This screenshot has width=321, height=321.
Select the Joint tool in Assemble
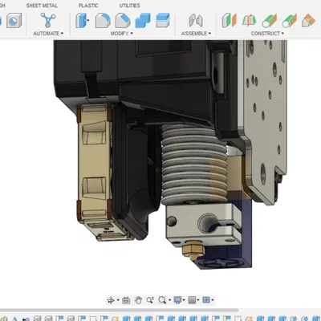(196, 21)
